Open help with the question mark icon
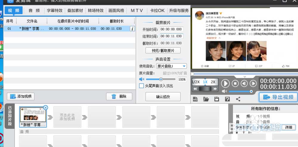This screenshot has width=298, height=147. tap(227, 99)
